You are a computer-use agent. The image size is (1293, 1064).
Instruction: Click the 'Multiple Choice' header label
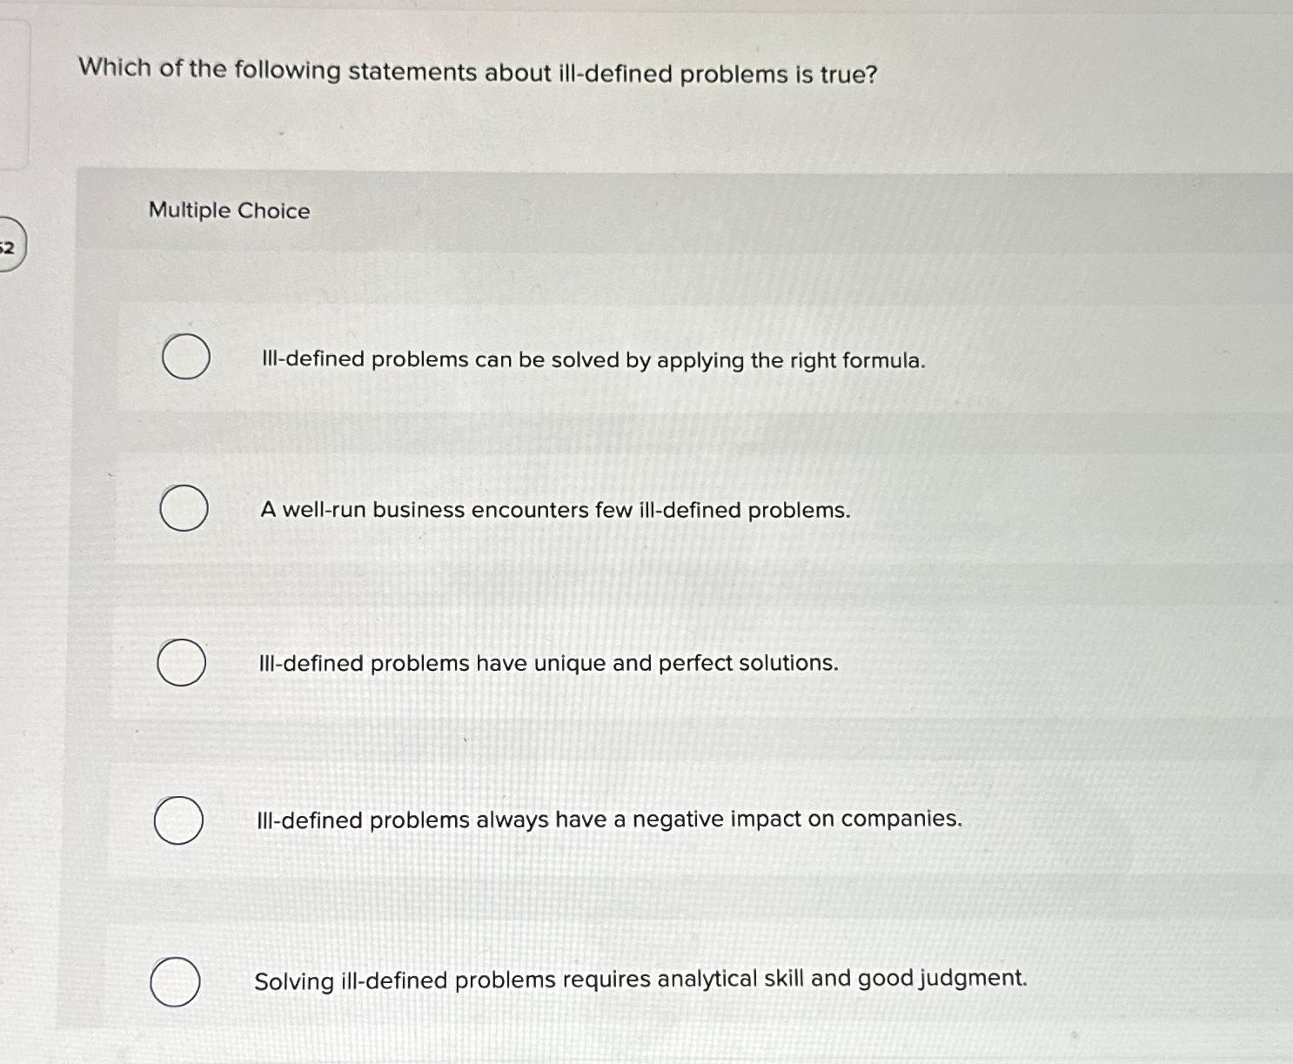click(228, 210)
